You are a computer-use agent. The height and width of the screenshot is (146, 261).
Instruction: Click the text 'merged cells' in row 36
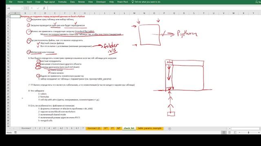tap(46, 120)
